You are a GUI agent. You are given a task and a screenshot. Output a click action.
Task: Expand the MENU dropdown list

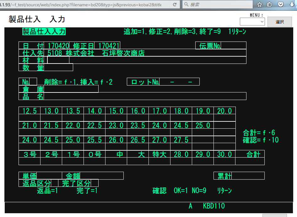point(252,22)
